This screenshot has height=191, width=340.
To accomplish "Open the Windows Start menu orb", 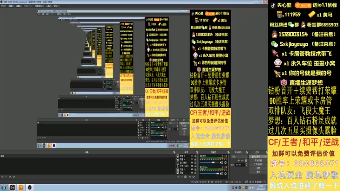I will click(x=4, y=187).
